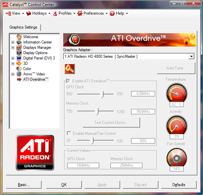Expand the Displays Manager tree node
Viewport: 203px width, 195px height.
(x=13, y=48)
